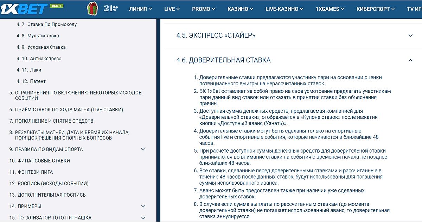Expand ПРАВИЛА ПО ВИДАМ СПОРТА chevron
The width and height of the screenshot is (422, 222).
[x=143, y=149]
